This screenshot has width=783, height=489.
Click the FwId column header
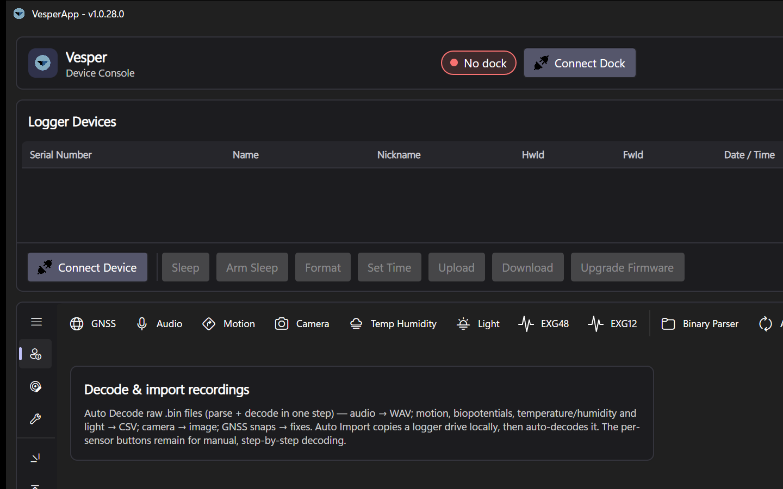coord(633,155)
